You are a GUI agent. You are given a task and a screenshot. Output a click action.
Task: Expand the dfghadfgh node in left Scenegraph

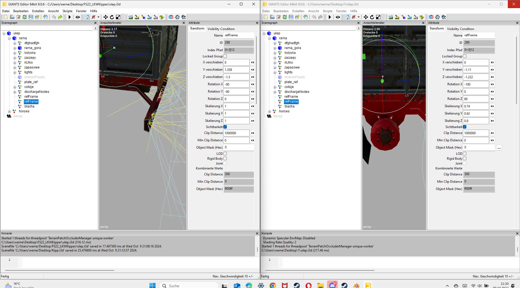(x=15, y=43)
